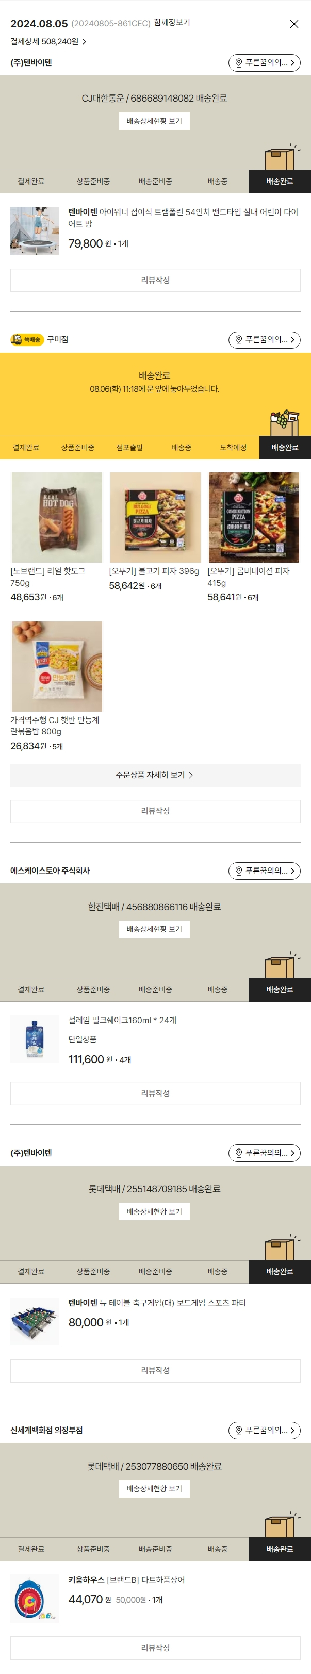
Task: Write a review for the trampoline item
Action: (x=155, y=281)
